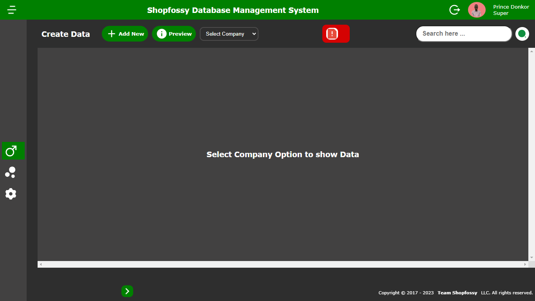Screen dimensions: 535x301
Task: Select the male symbol sidebar icon
Action: pos(13,151)
